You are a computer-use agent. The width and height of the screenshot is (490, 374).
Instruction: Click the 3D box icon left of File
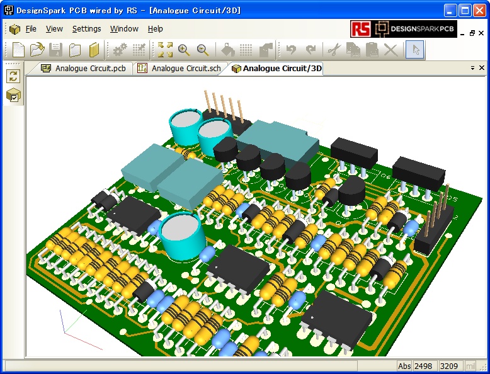coord(14,29)
